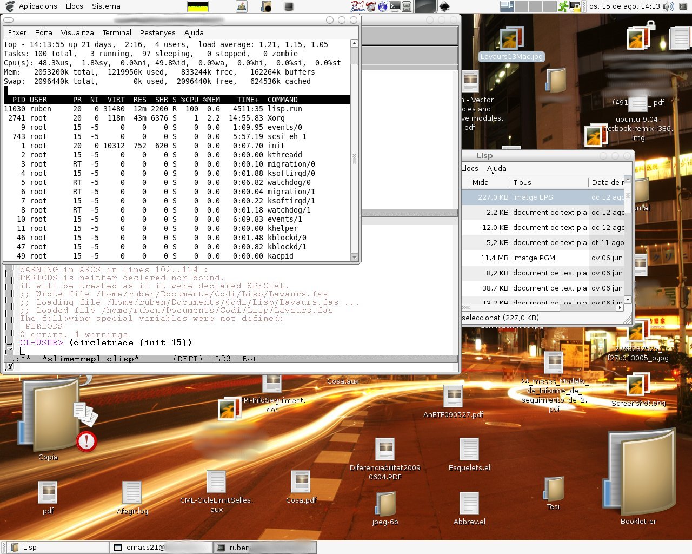692x554 pixels.
Task: Open the system monitor graph applet
Action: coord(198,6)
